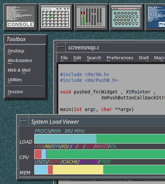Click the MEM usage bar
165x184 pixels.
[x=100, y=170]
